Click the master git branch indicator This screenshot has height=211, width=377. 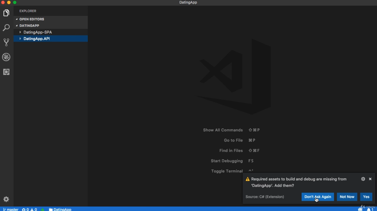point(11,209)
